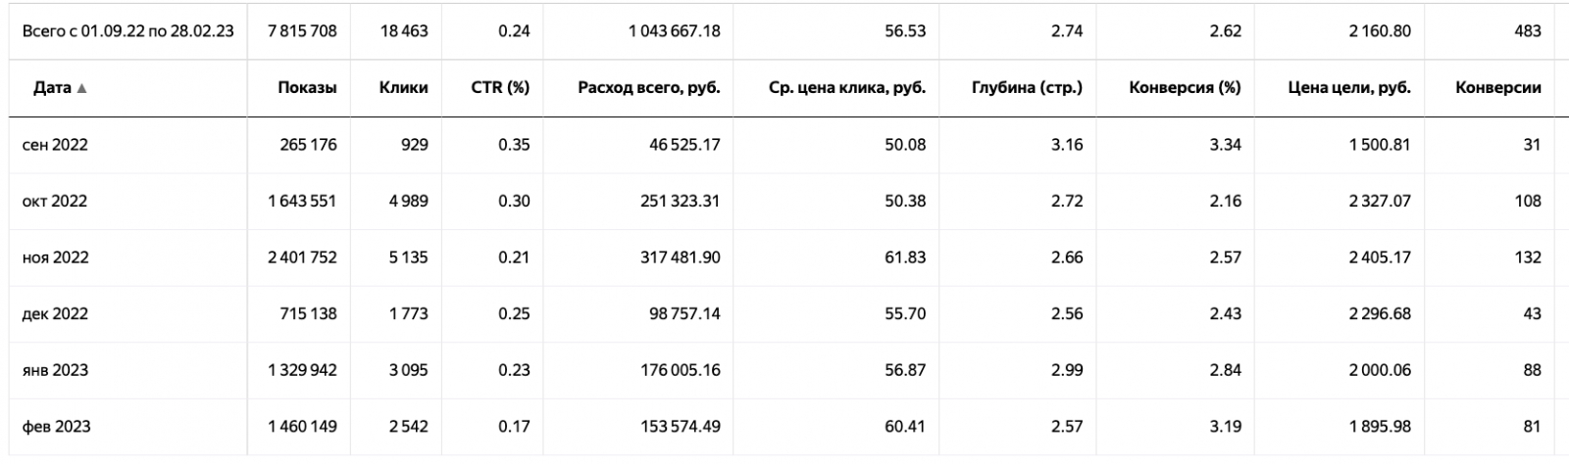Select the сен 2022 row label
1569x464 pixels.
tap(55, 145)
